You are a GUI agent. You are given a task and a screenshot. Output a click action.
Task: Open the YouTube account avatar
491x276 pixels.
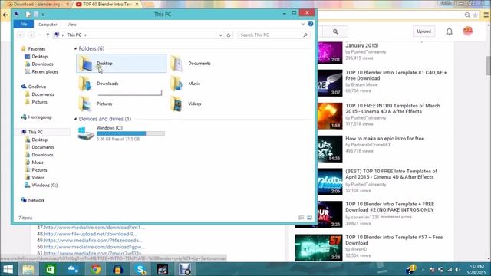467,31
